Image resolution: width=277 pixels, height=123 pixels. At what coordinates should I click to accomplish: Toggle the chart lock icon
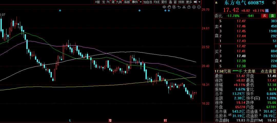pos(189,7)
